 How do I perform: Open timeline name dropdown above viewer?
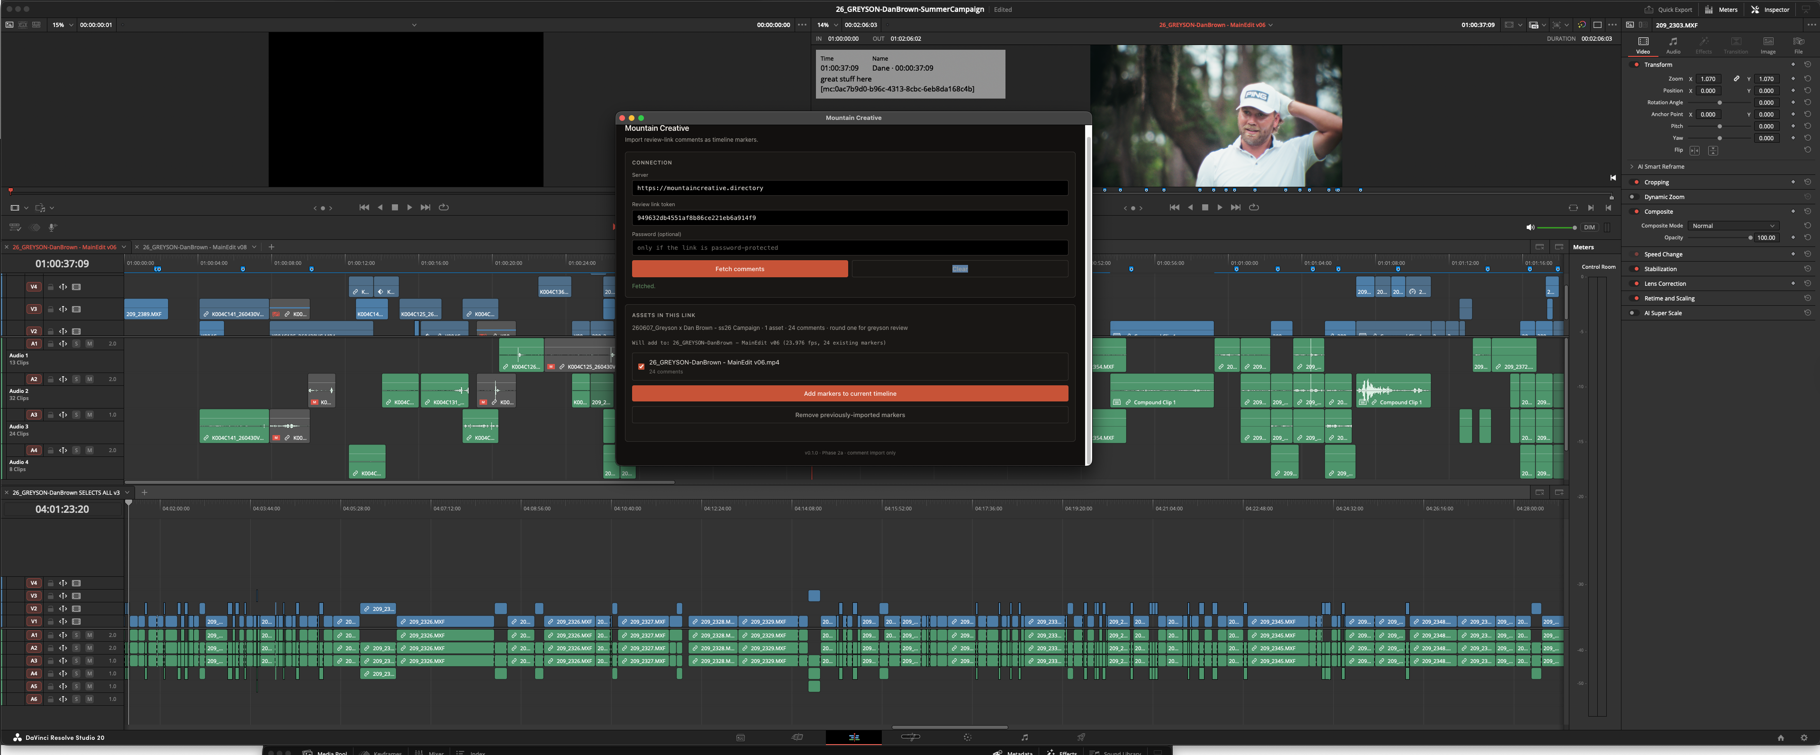[1270, 25]
